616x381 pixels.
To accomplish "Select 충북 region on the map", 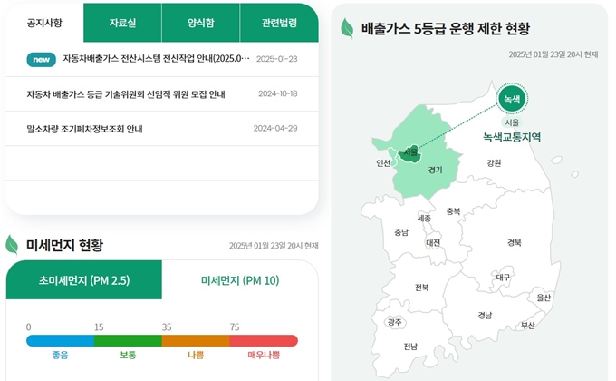I will (453, 211).
